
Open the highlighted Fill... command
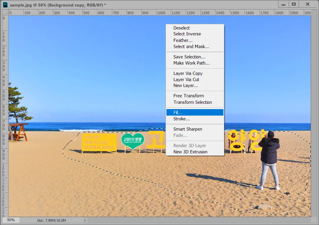click(x=195, y=112)
